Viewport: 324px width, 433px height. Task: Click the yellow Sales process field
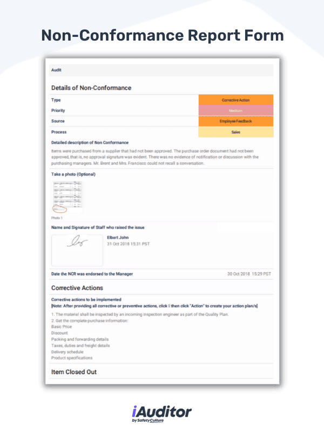pos(235,132)
